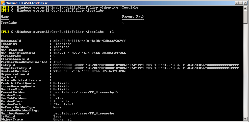The image size is (249, 122).
Task: Maximize the console window
Action: 241,3
